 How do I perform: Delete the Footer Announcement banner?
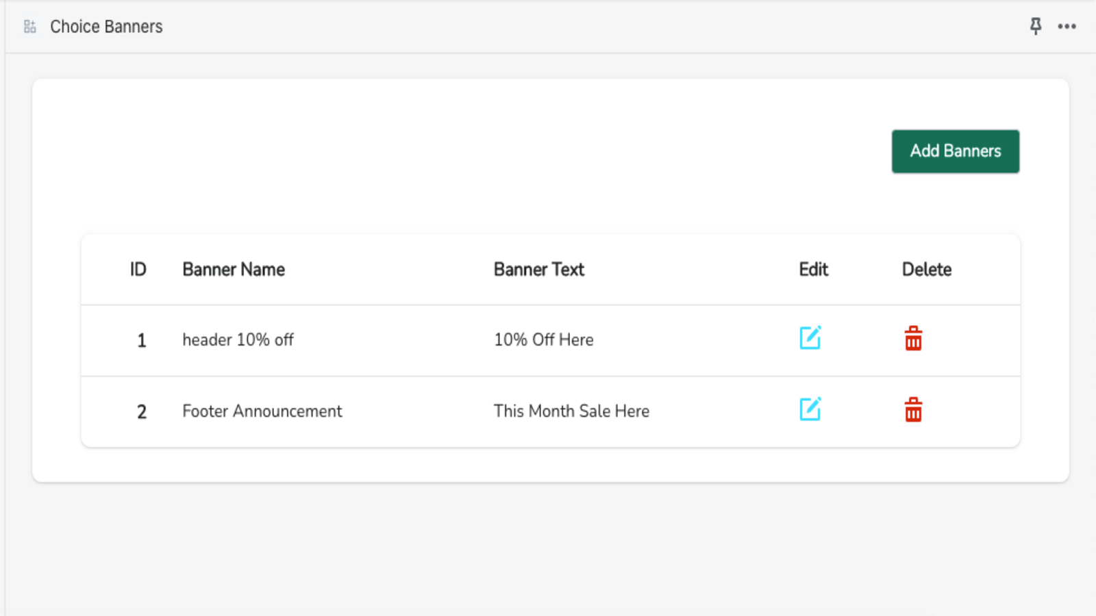(x=913, y=409)
